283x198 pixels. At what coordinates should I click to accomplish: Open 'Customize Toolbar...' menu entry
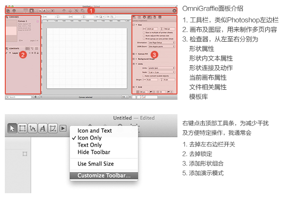[x=104, y=175]
